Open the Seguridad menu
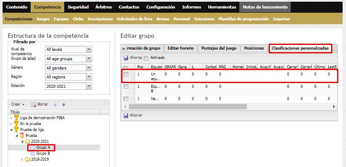346x167 pixels. (x=78, y=7)
